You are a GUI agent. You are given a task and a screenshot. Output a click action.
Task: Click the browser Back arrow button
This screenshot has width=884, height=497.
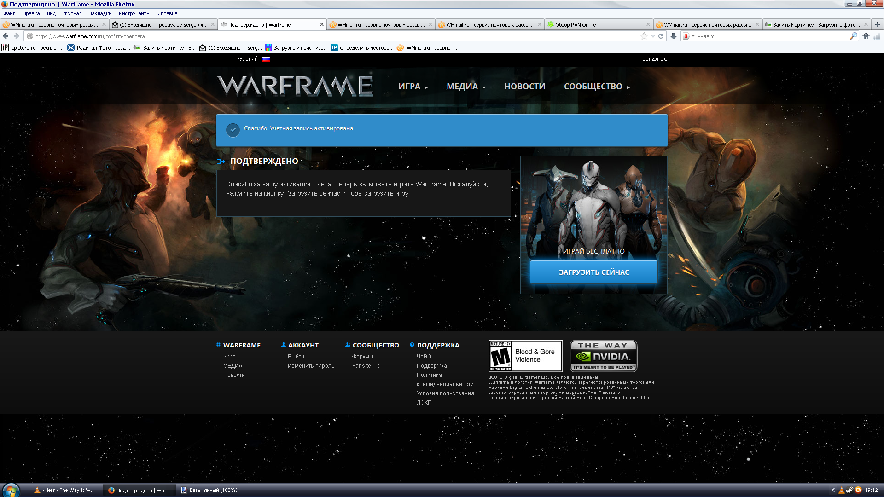click(6, 36)
